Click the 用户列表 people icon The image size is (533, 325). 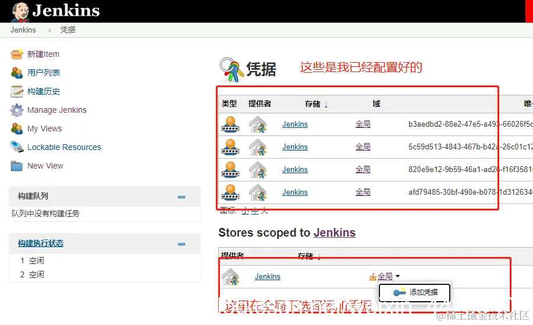tap(17, 72)
